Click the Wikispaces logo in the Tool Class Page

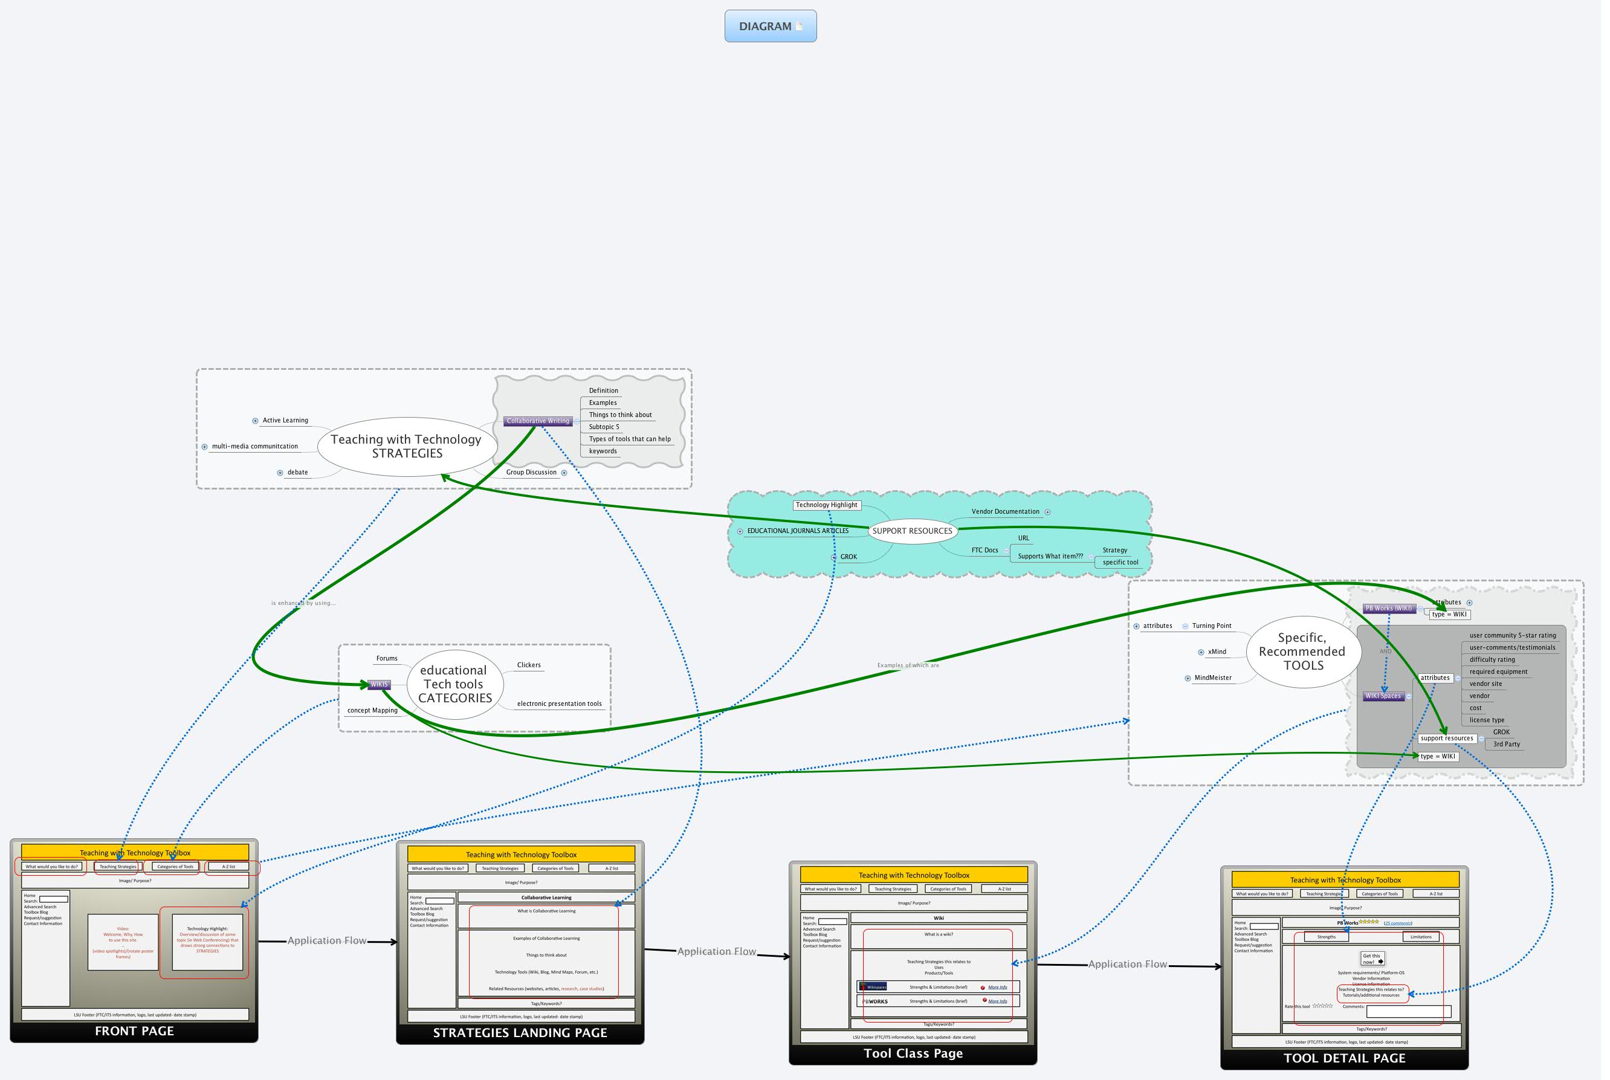coord(874,988)
